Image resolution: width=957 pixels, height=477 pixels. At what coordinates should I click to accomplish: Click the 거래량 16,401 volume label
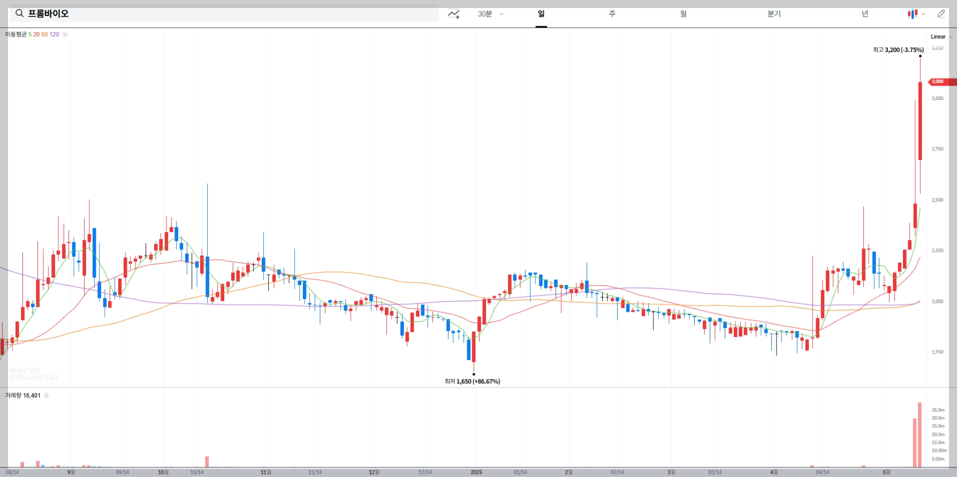click(x=22, y=396)
